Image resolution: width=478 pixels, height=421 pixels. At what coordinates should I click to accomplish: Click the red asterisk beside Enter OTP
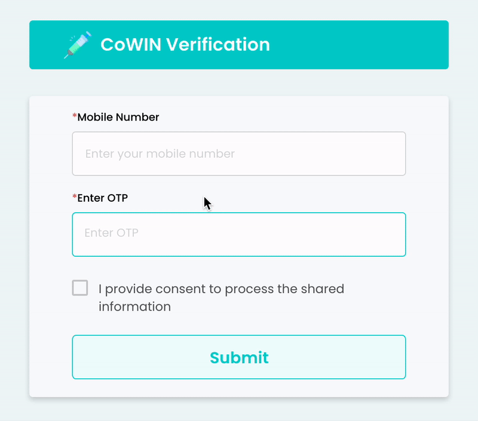tap(75, 198)
